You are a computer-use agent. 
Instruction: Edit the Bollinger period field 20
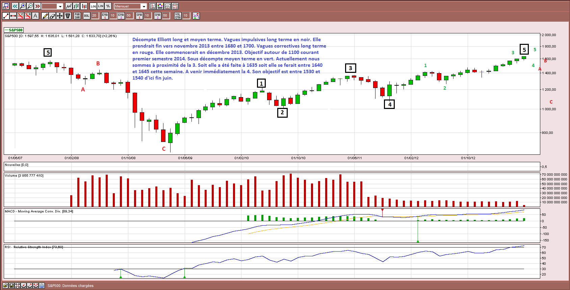coord(95,16)
